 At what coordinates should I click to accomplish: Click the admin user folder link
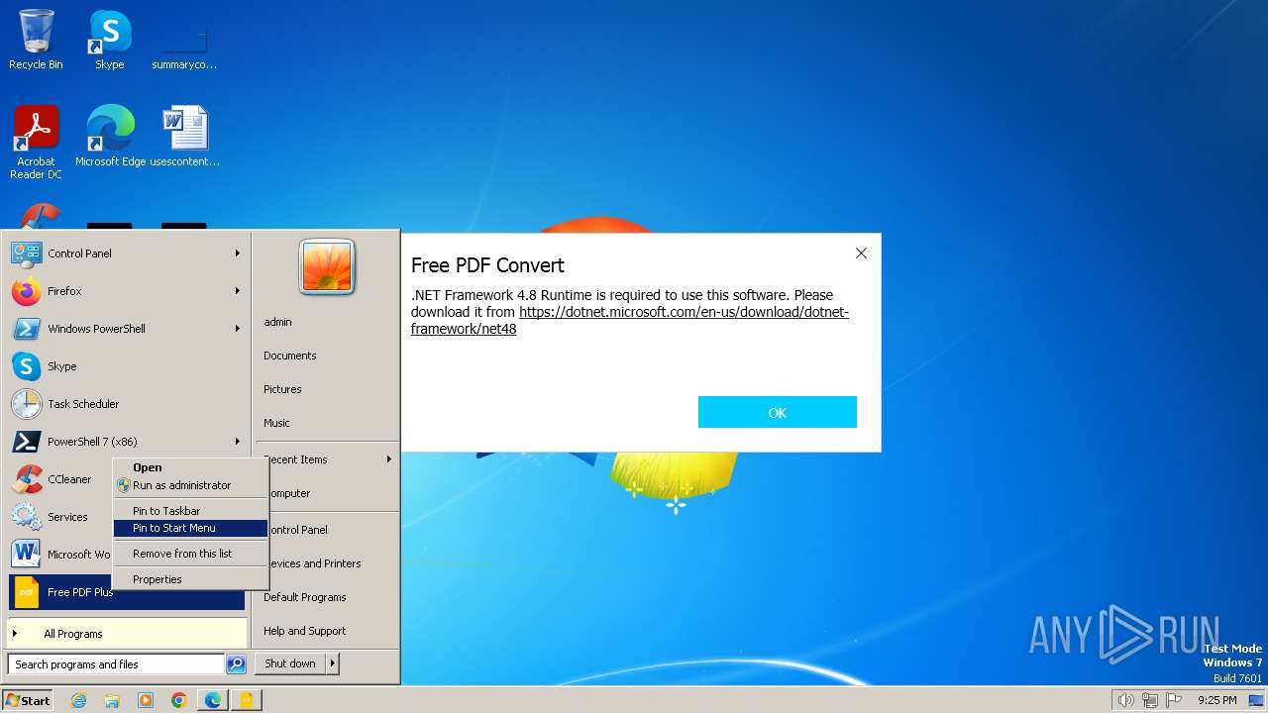click(277, 322)
